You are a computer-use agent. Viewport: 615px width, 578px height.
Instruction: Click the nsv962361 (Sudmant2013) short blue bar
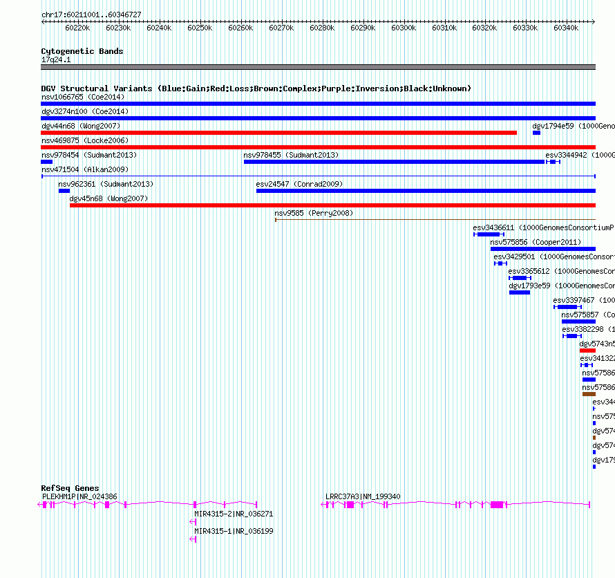coord(64,191)
